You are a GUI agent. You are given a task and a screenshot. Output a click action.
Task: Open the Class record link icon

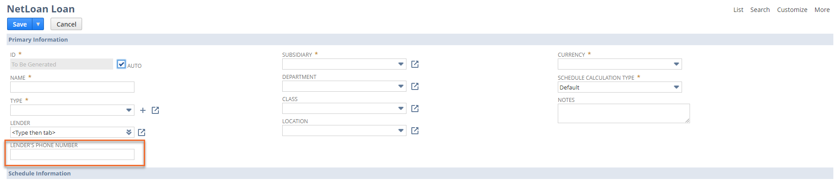tap(415, 109)
